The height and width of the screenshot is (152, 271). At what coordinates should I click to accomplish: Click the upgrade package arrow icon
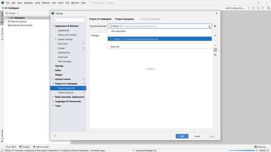pyautogui.click(x=215, y=45)
